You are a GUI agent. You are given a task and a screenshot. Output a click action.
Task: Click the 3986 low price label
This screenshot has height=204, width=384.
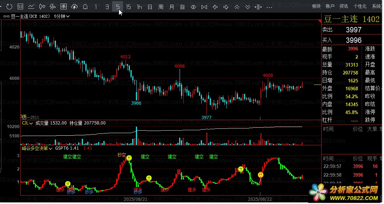pyautogui.click(x=136, y=103)
